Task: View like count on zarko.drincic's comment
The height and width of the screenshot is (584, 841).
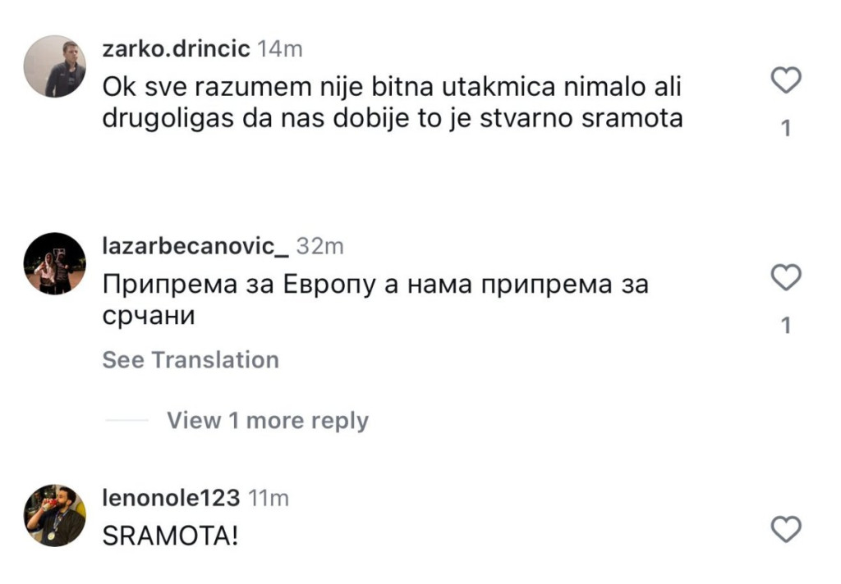Action: point(786,129)
